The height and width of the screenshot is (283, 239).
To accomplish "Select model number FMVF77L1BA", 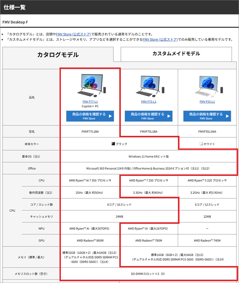I will pyautogui.click(x=90, y=131).
